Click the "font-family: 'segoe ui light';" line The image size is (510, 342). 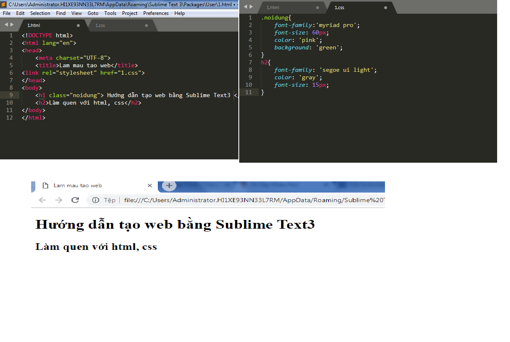click(326, 70)
